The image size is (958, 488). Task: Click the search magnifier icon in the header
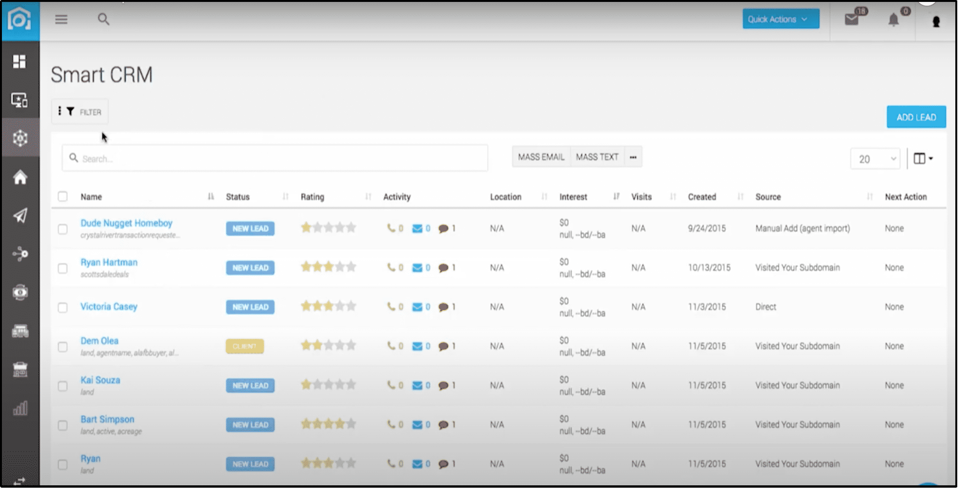point(103,19)
